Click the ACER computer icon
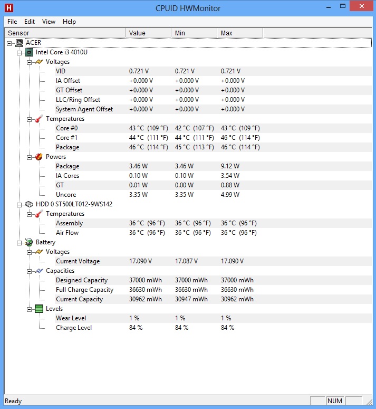Image resolution: width=376 pixels, height=409 pixels. pos(20,43)
